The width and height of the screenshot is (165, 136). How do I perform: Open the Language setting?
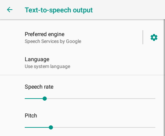point(82,63)
